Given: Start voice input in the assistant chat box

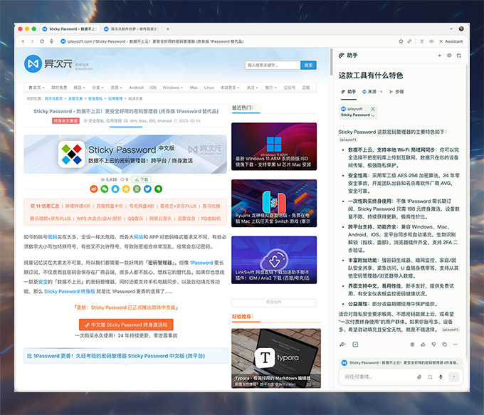Looking at the screenshot, I should [x=441, y=377].
